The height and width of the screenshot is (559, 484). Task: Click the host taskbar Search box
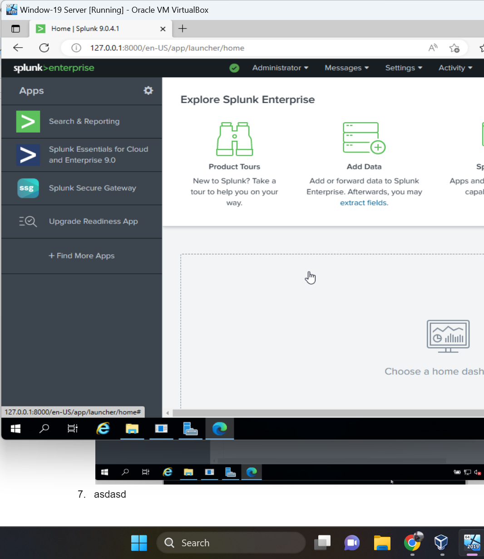coord(231,543)
